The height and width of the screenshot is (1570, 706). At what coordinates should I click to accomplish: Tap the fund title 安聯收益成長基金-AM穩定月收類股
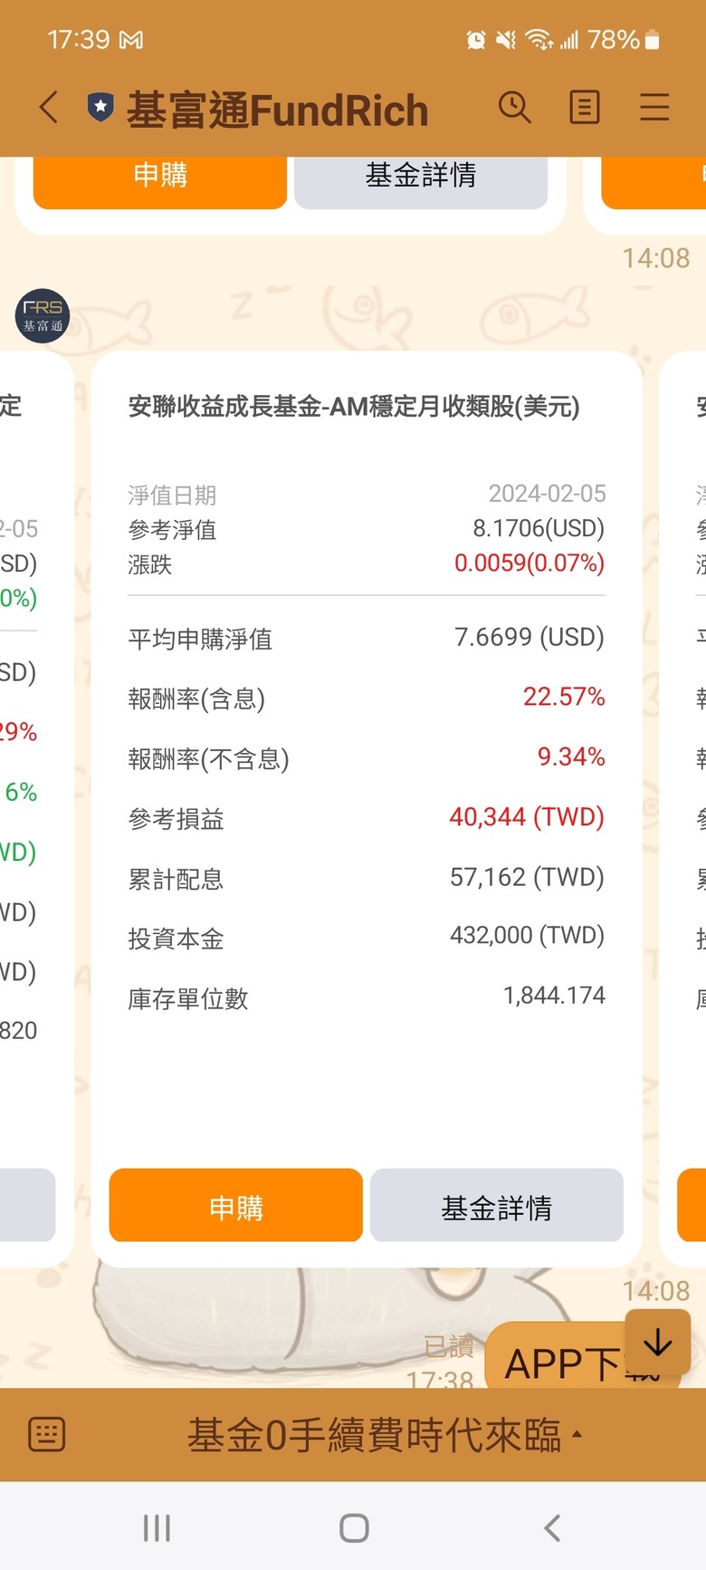354,407
